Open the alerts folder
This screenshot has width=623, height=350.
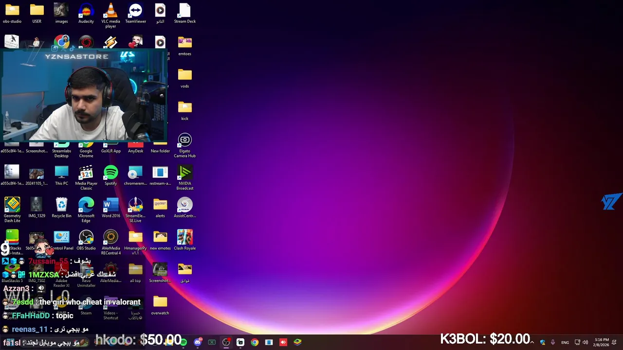point(160,208)
